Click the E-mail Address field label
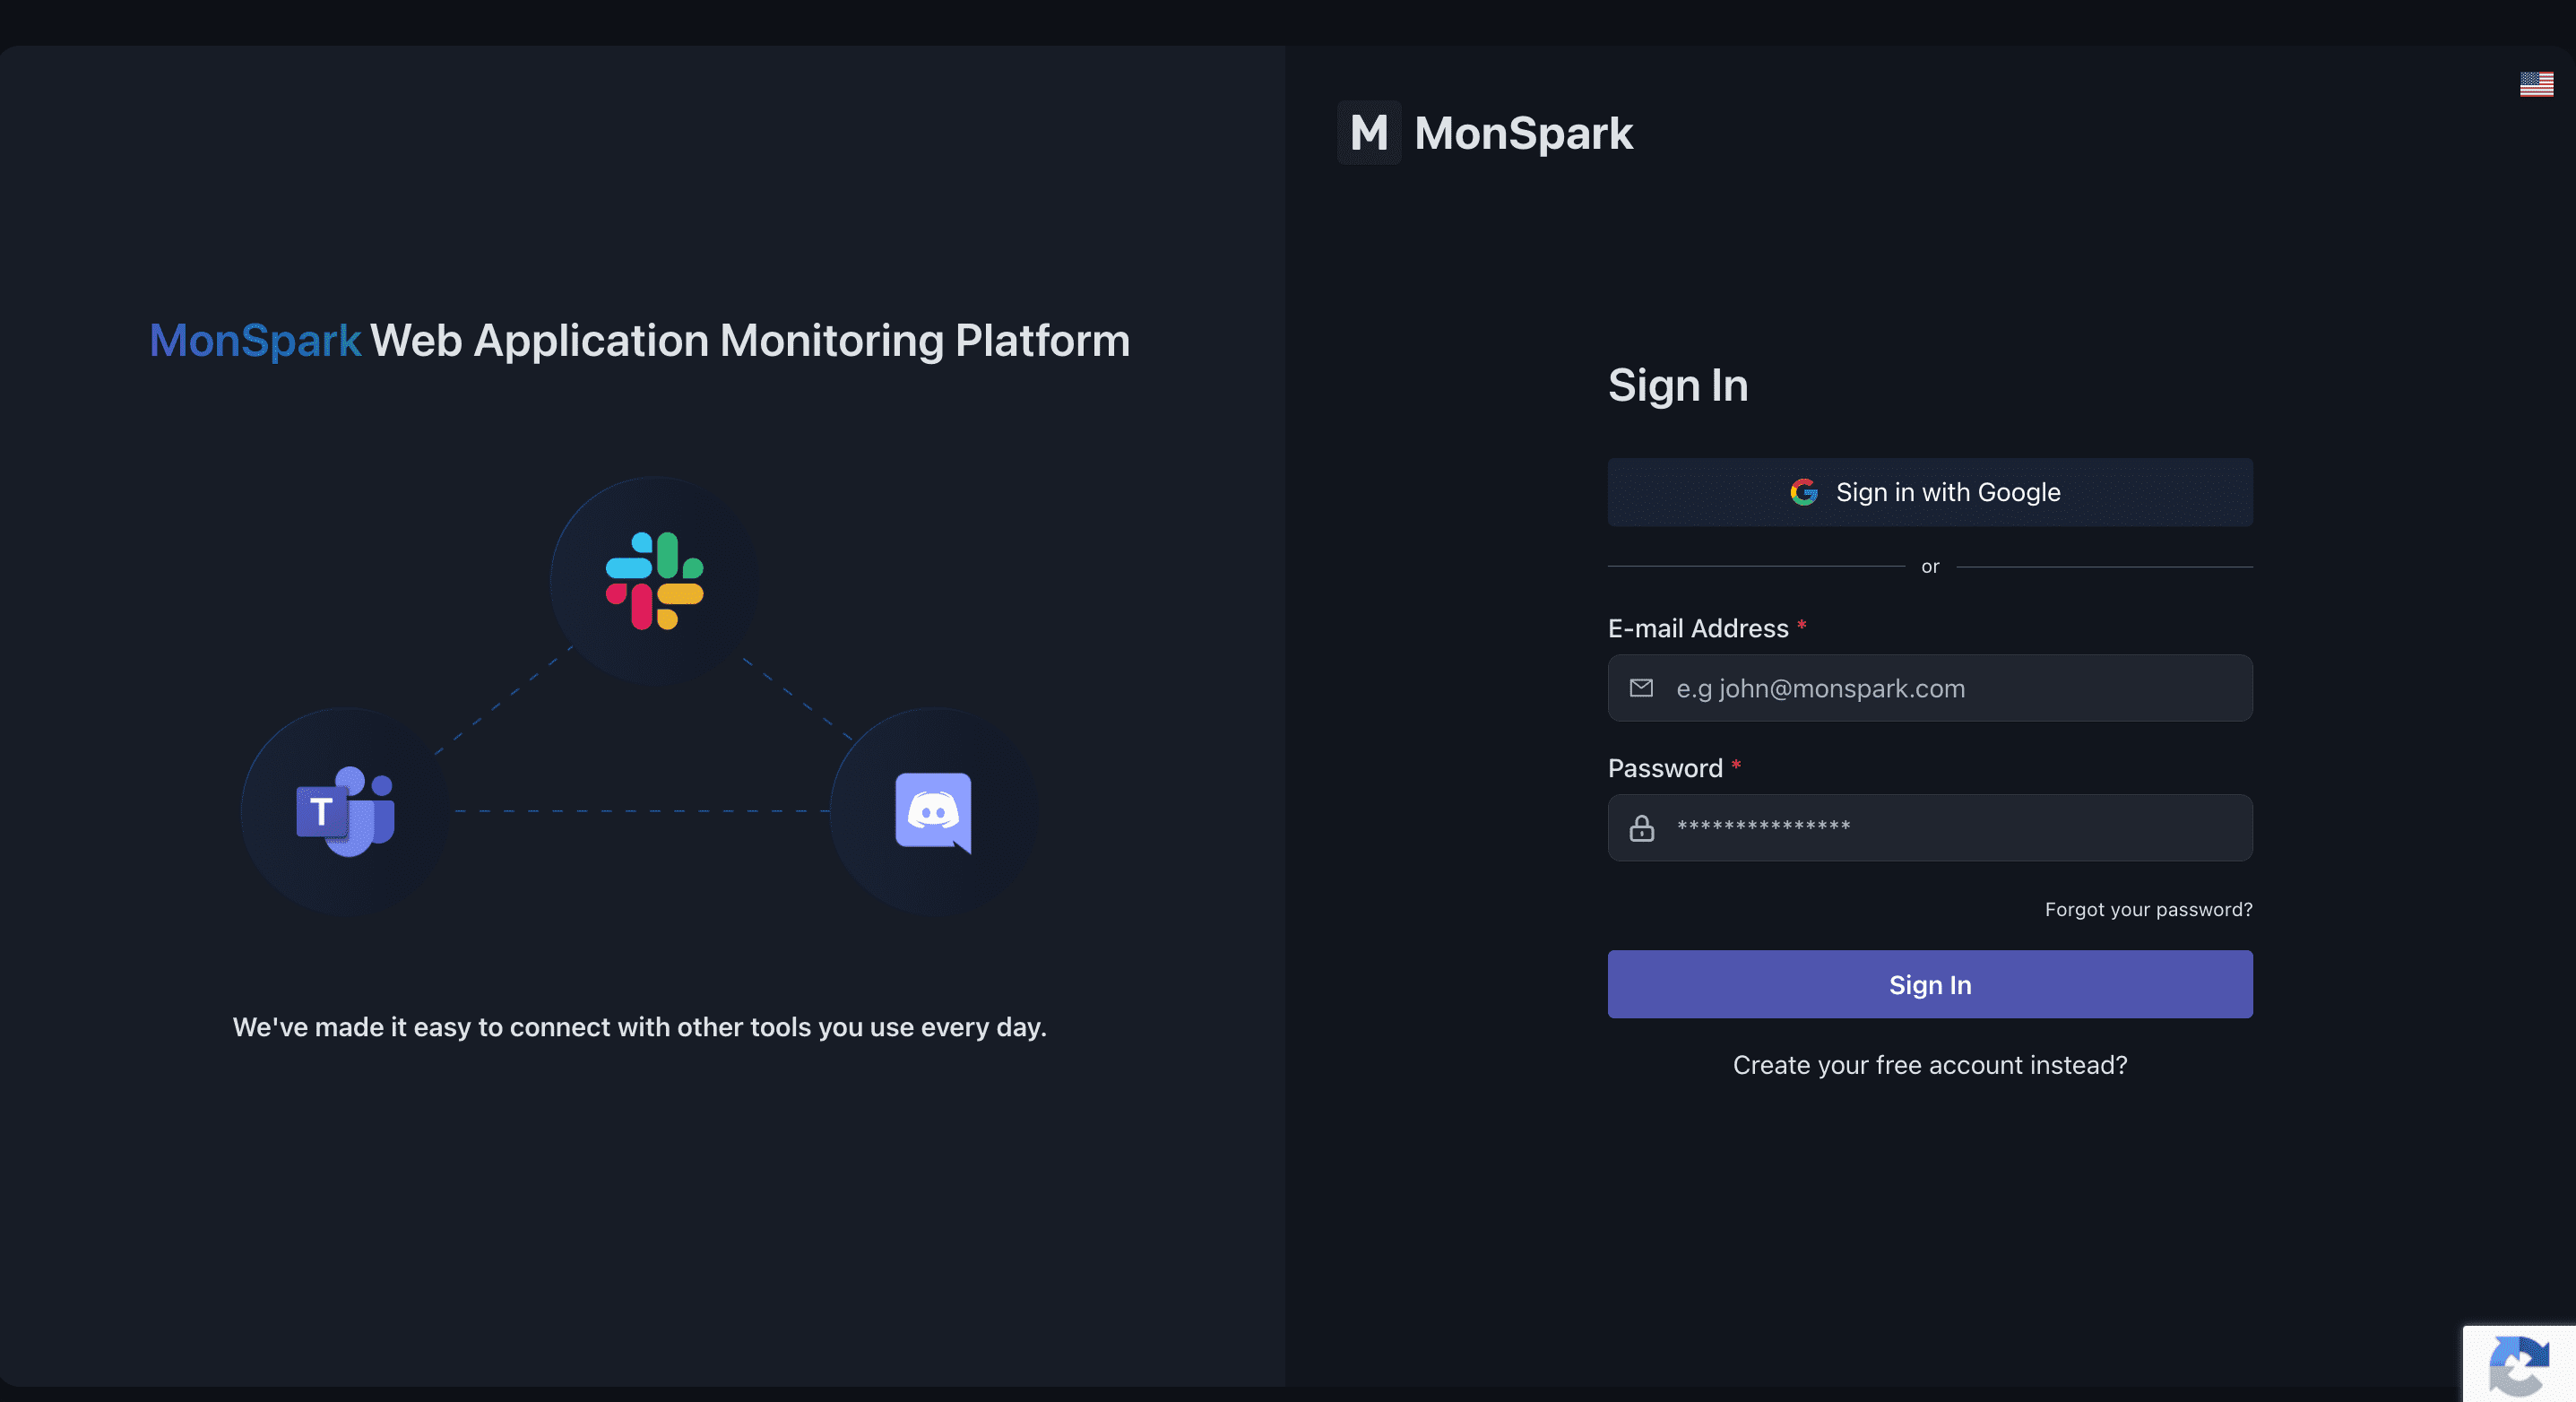Image resolution: width=2576 pixels, height=1402 pixels. (x=1697, y=628)
